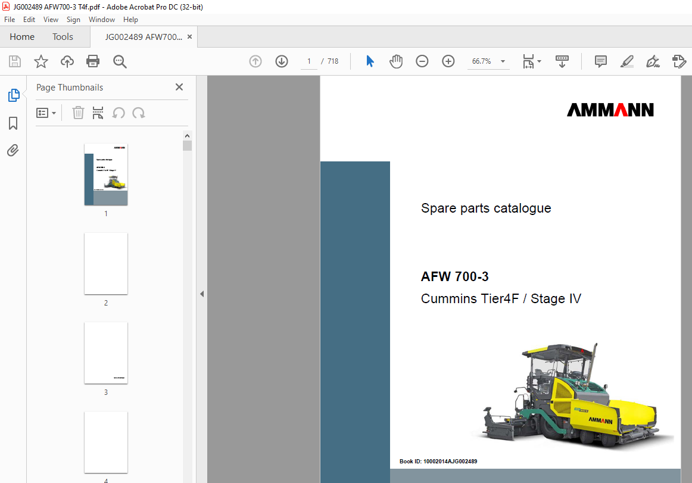Print the document
Screen dimensions: 692x483
(93, 61)
